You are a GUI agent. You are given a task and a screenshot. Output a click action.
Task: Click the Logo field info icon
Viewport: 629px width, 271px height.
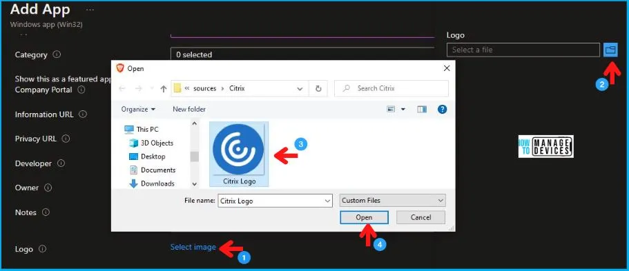tap(42, 249)
